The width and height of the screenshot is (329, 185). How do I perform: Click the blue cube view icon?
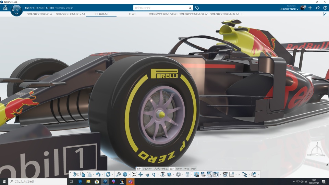pyautogui.click(x=125, y=174)
